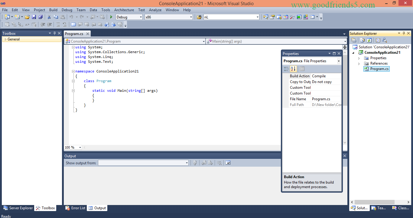413x218 pixels.
Task: Toggle the Toolbox auto-hide pin
Action: point(54,33)
